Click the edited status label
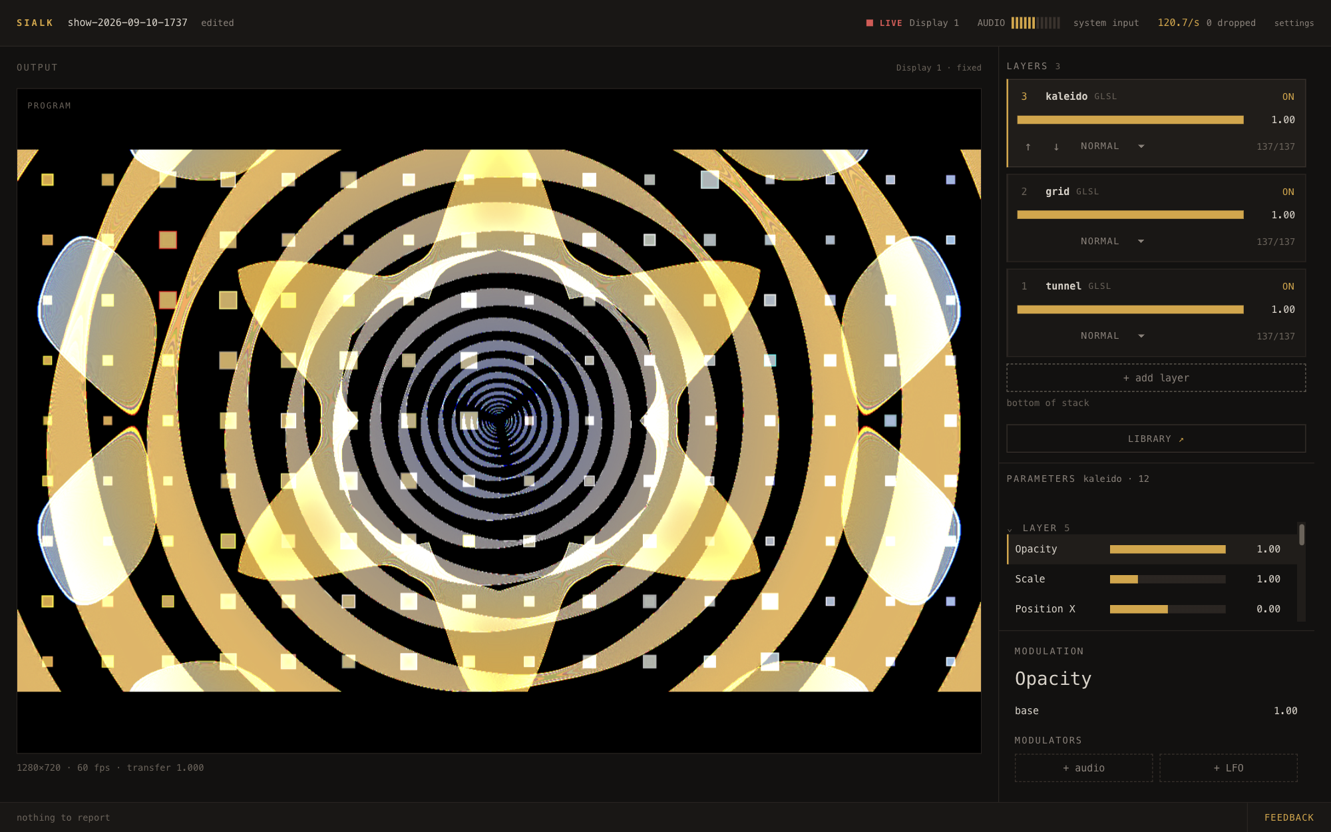Image resolution: width=1331 pixels, height=832 pixels. click(217, 23)
